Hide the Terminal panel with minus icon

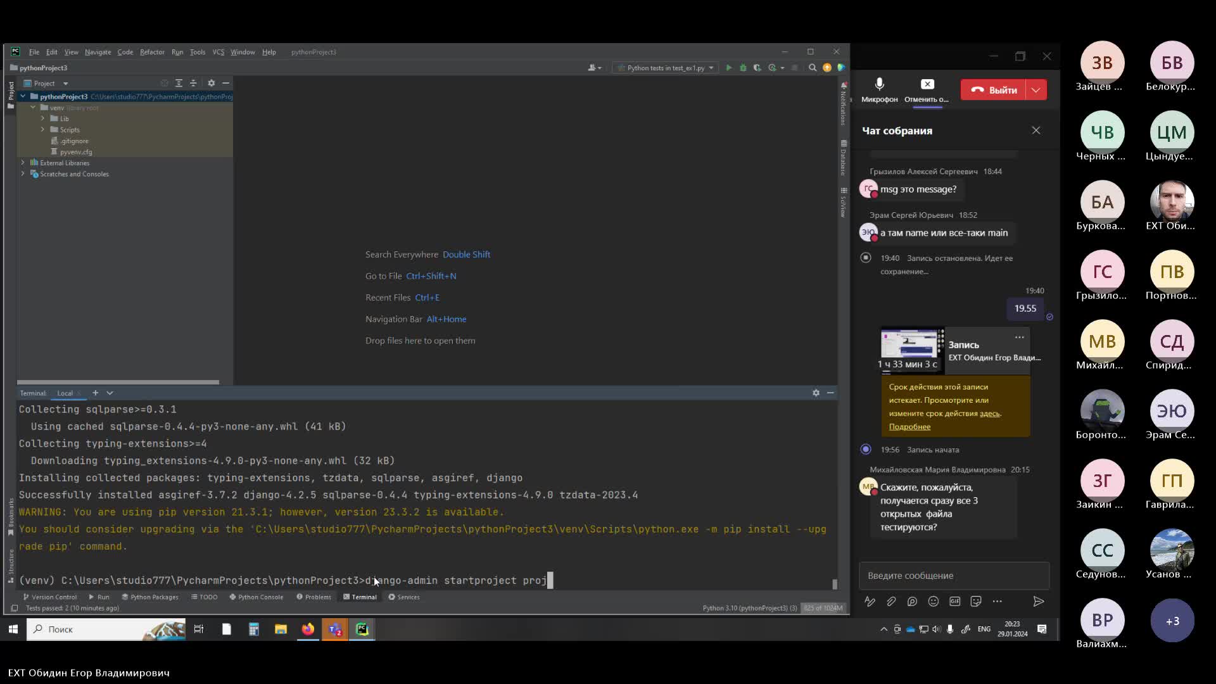coord(830,393)
